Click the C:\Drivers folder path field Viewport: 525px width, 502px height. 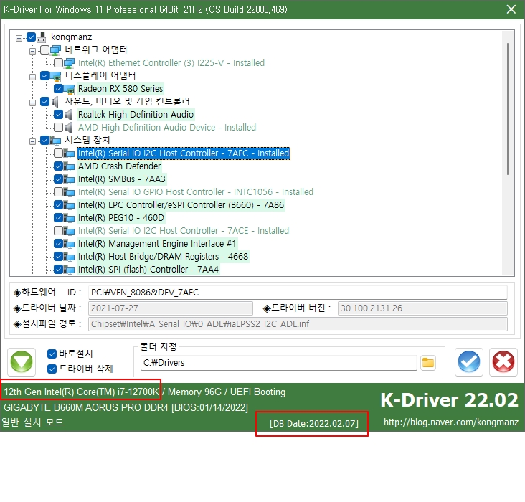tap(278, 363)
